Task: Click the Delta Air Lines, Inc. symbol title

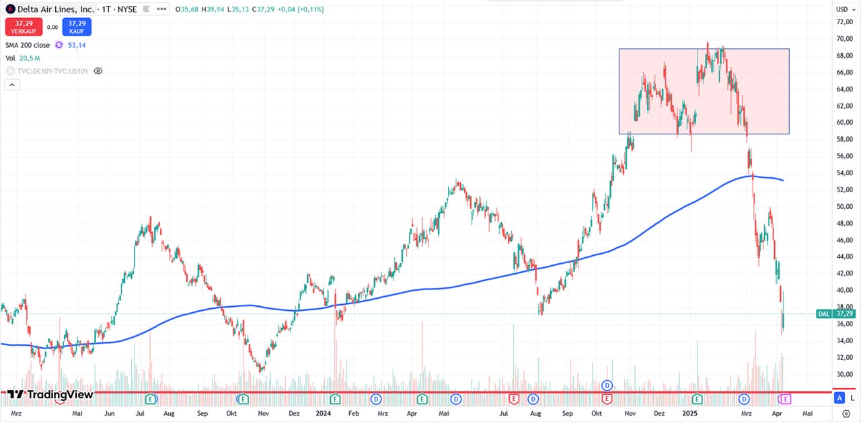Action: (x=57, y=10)
